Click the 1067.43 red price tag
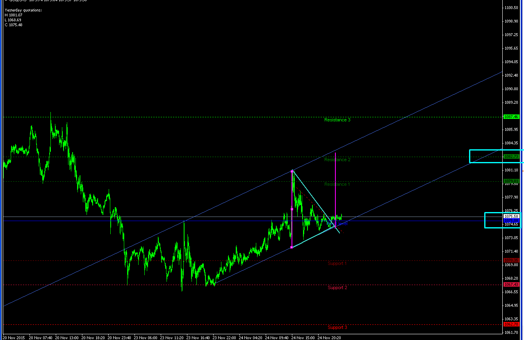The width and height of the screenshot is (524, 340). point(511,285)
